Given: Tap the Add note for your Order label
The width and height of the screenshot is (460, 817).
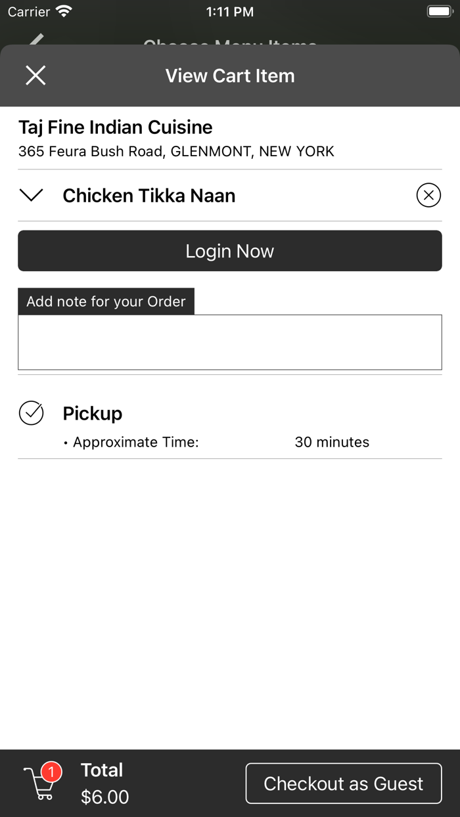Looking at the screenshot, I should [x=106, y=301].
